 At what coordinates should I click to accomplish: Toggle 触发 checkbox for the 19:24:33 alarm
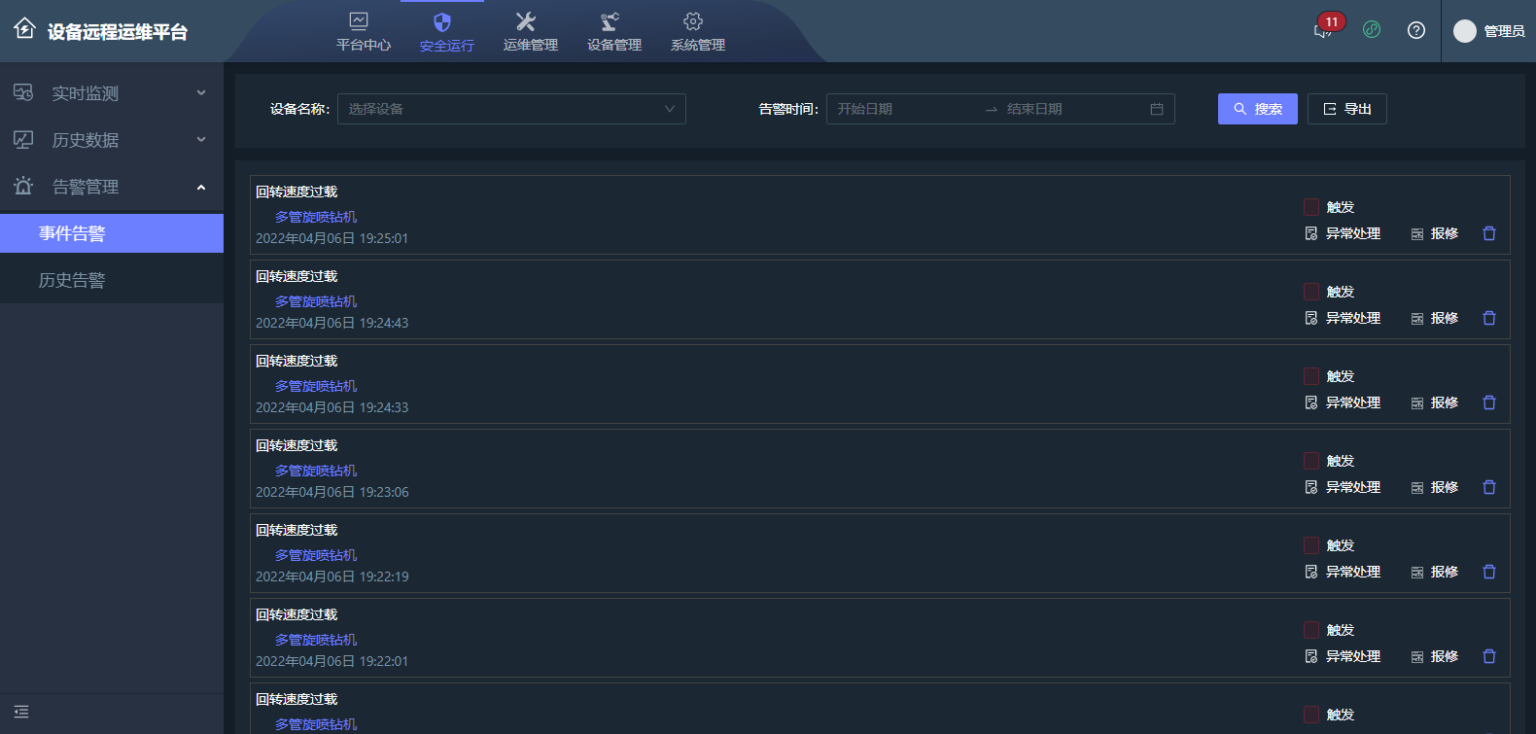[x=1311, y=376]
